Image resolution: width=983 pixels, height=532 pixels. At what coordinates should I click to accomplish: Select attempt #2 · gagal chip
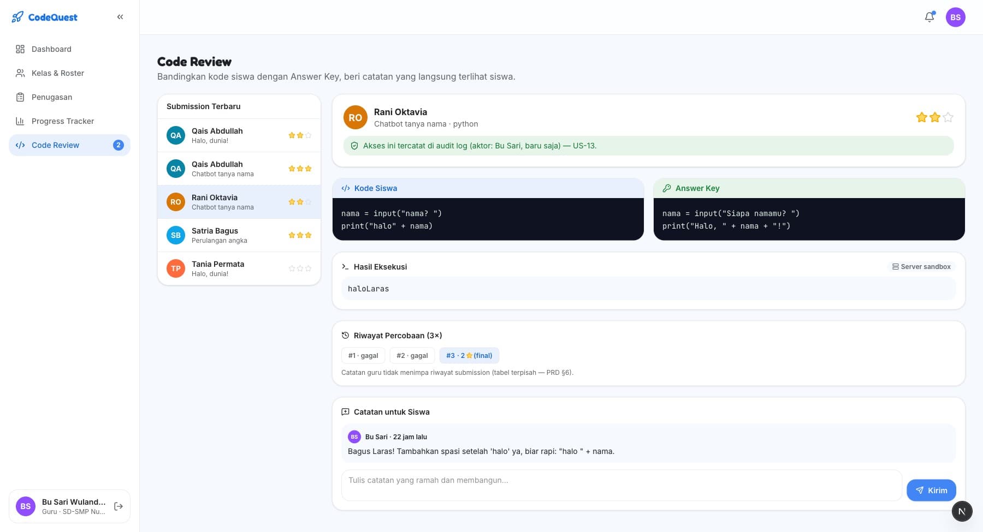point(412,356)
